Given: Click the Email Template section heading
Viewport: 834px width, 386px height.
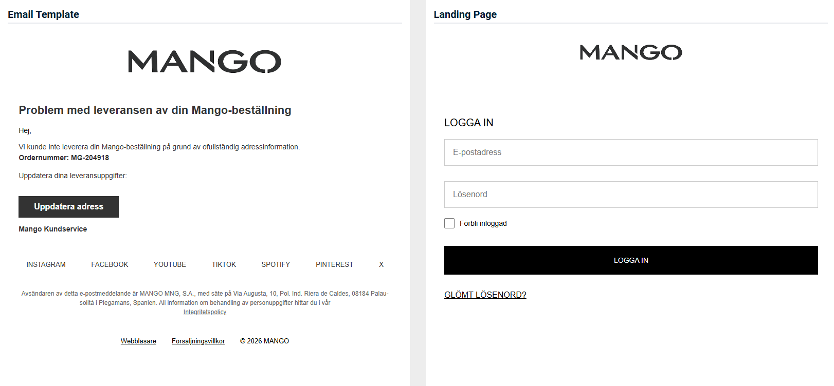Looking at the screenshot, I should (43, 14).
